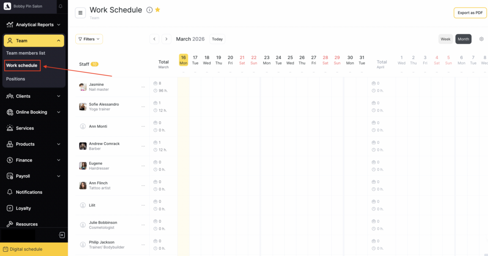488x256 pixels.
Task: Switch to Week view
Action: coord(446,39)
